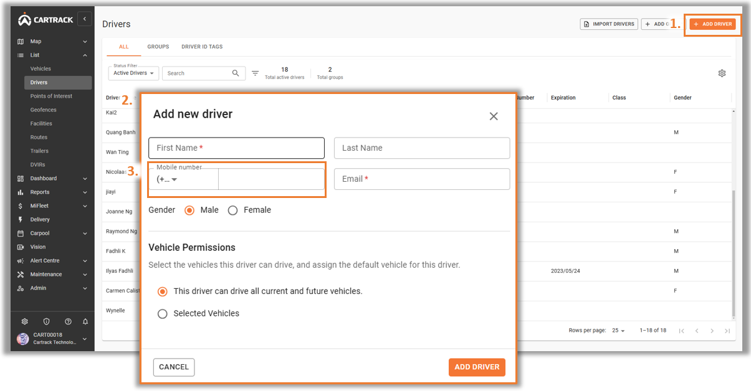Viewport: 751px width, 391px height.
Task: Open Trailers in the sidebar
Action: pyautogui.click(x=39, y=151)
